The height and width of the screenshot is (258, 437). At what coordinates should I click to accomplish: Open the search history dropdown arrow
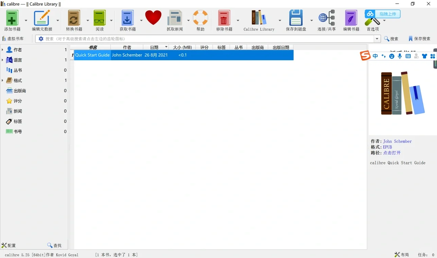377,39
